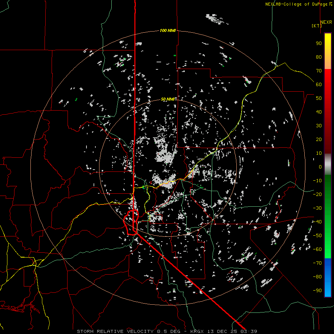Click the NEXR label at top right

point(326,22)
